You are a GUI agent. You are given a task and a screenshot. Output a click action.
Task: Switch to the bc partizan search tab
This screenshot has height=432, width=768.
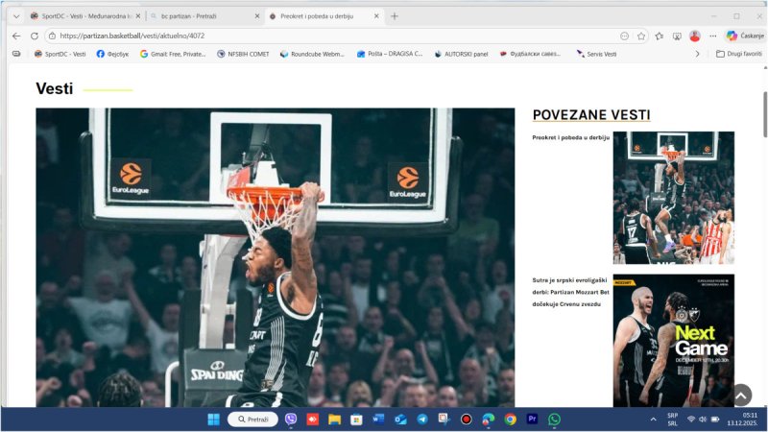pos(202,16)
